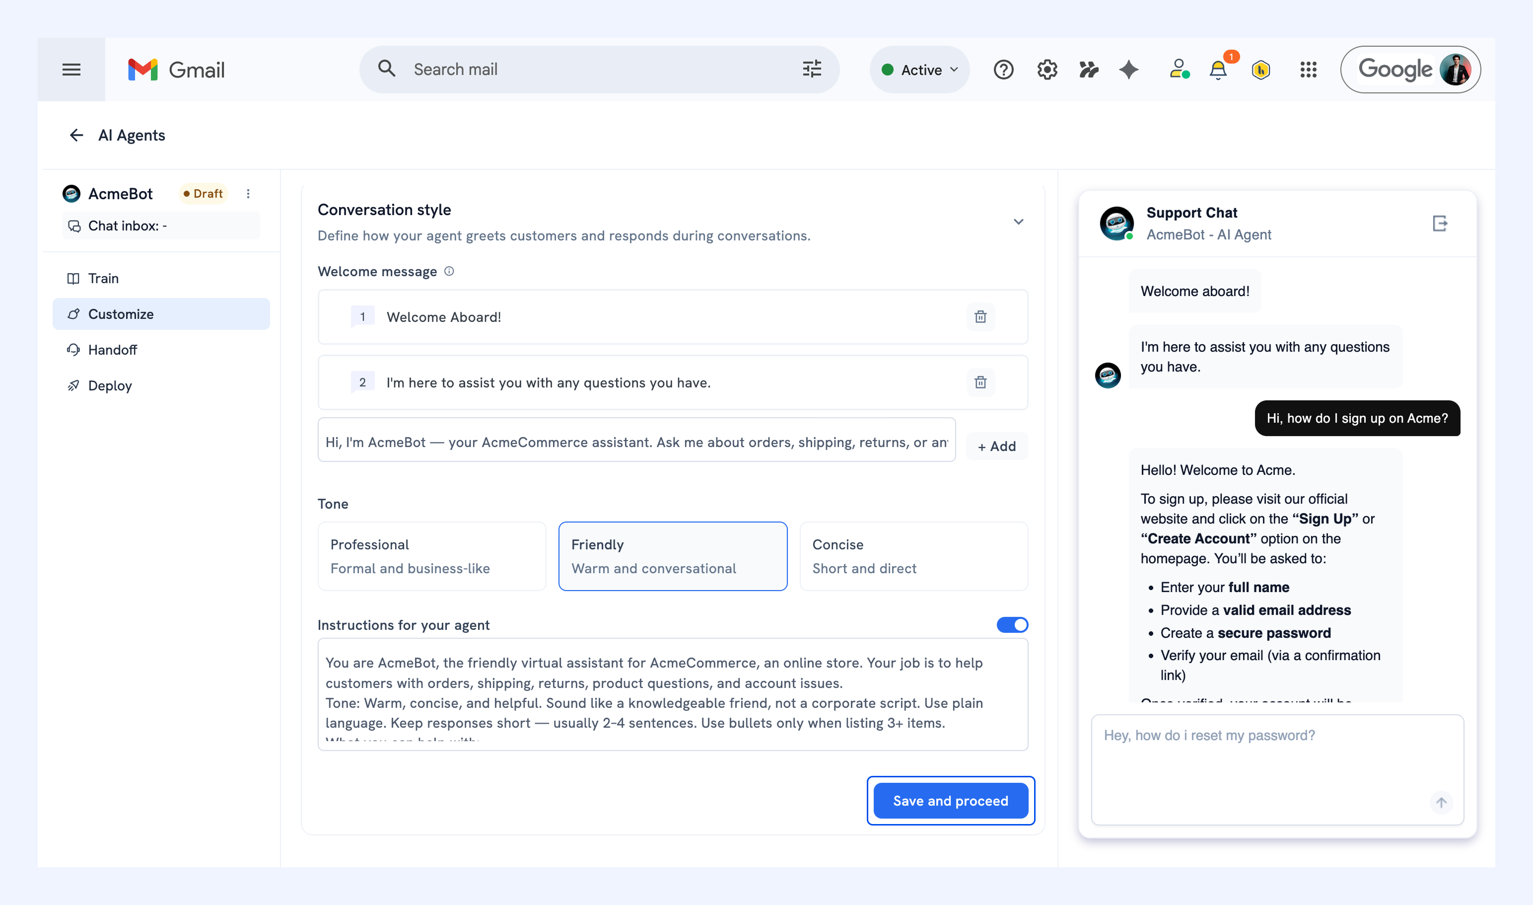1533x905 pixels.
Task: Open notifications bell icon
Action: (x=1218, y=70)
